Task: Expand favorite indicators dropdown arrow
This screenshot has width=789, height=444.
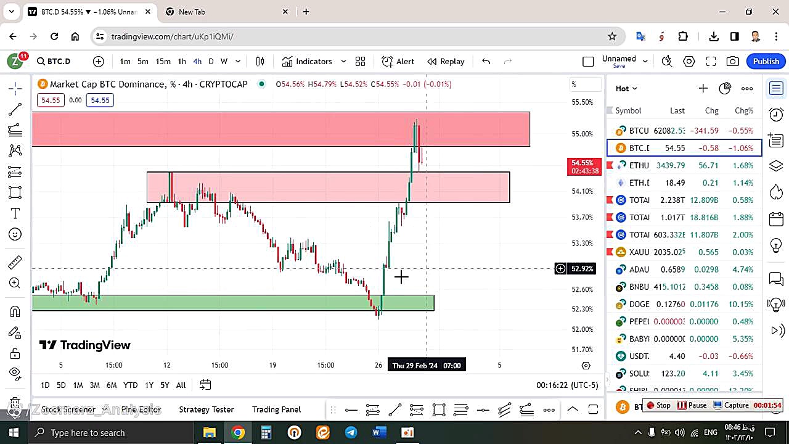Action: pos(343,61)
